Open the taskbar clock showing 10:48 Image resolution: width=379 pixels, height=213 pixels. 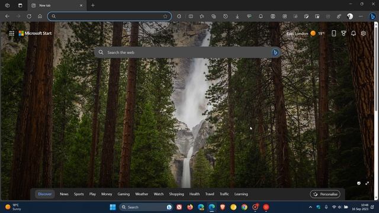click(360, 207)
